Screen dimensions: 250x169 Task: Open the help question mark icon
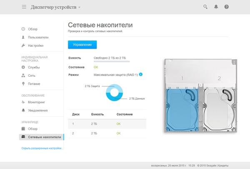pyautogui.click(x=226, y=7)
